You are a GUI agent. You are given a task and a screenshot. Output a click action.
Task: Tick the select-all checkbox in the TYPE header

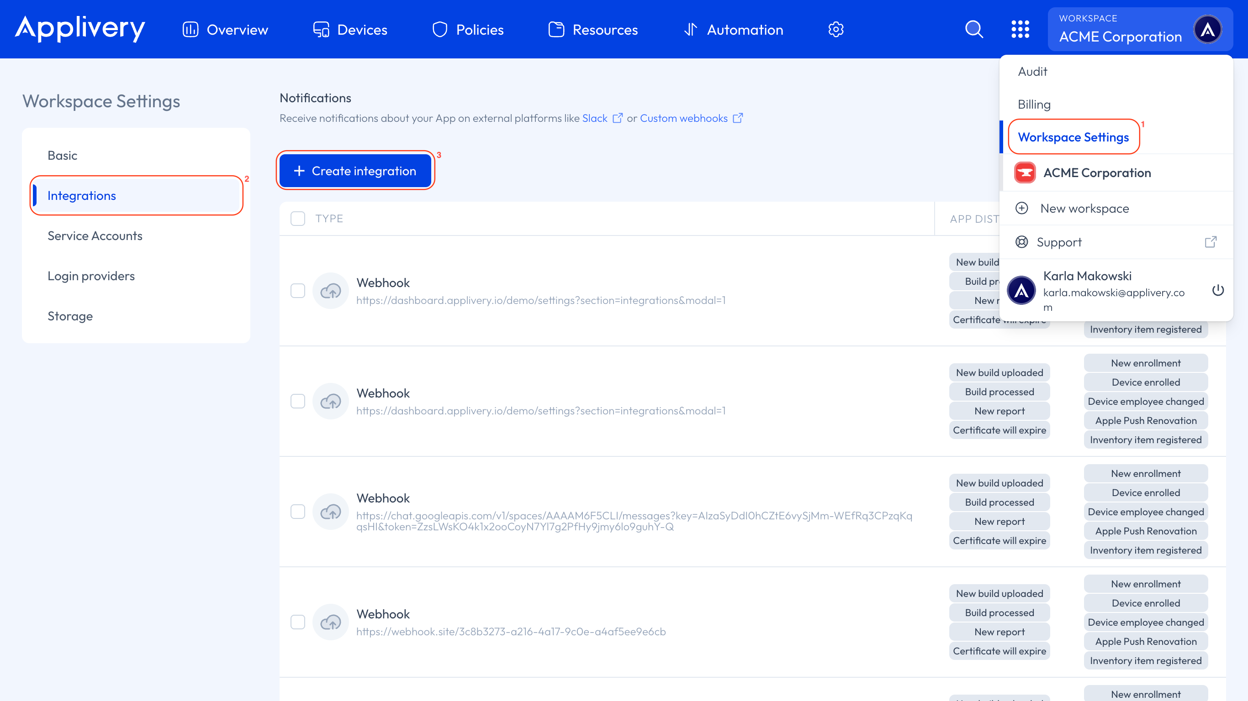coord(298,219)
